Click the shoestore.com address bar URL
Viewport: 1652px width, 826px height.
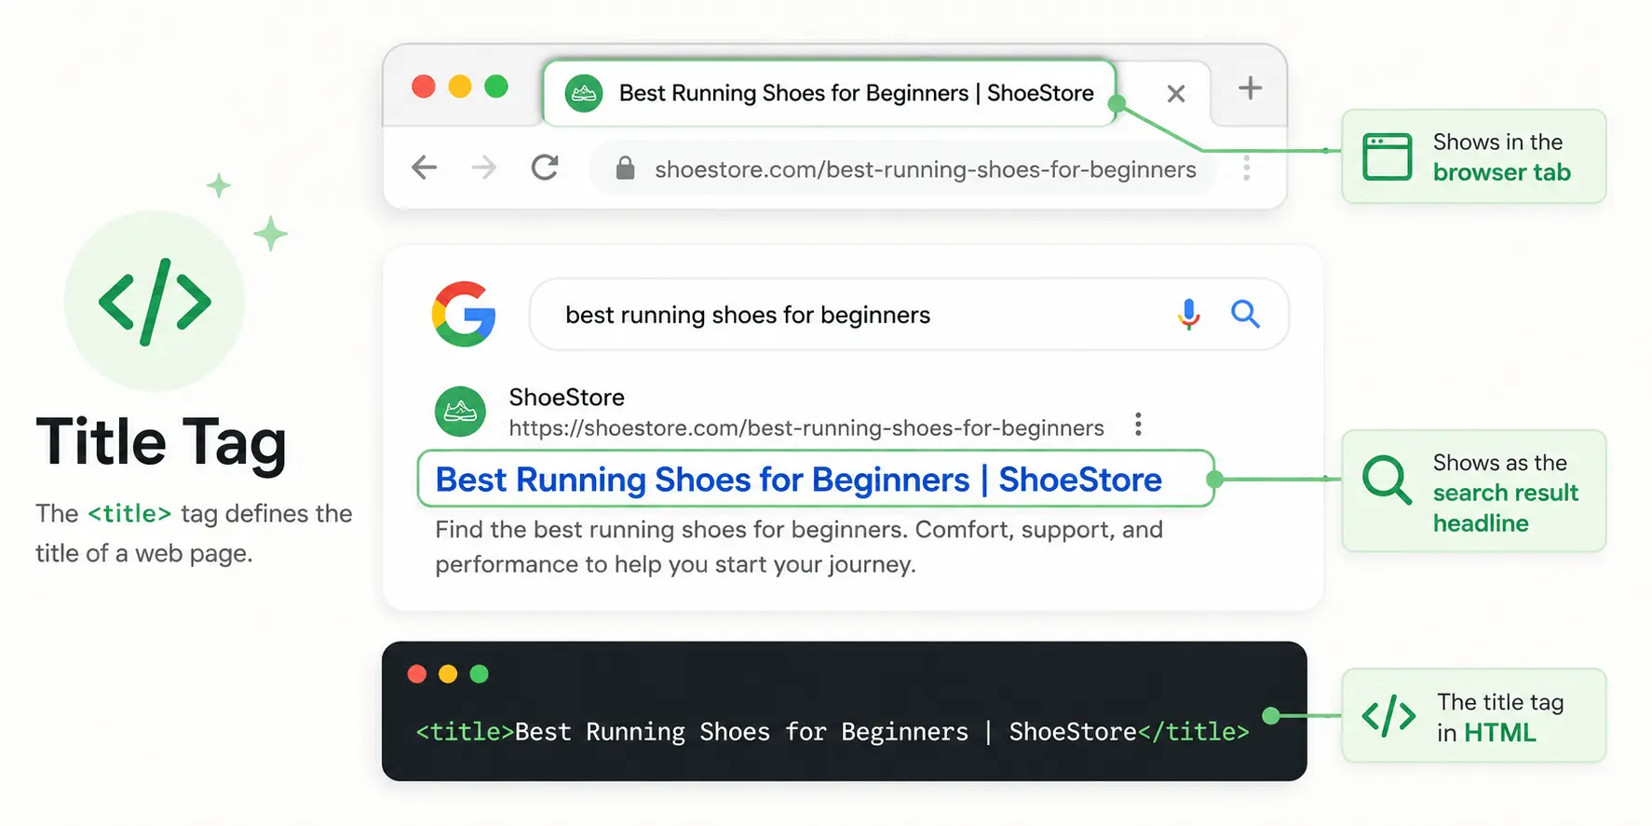(x=926, y=169)
